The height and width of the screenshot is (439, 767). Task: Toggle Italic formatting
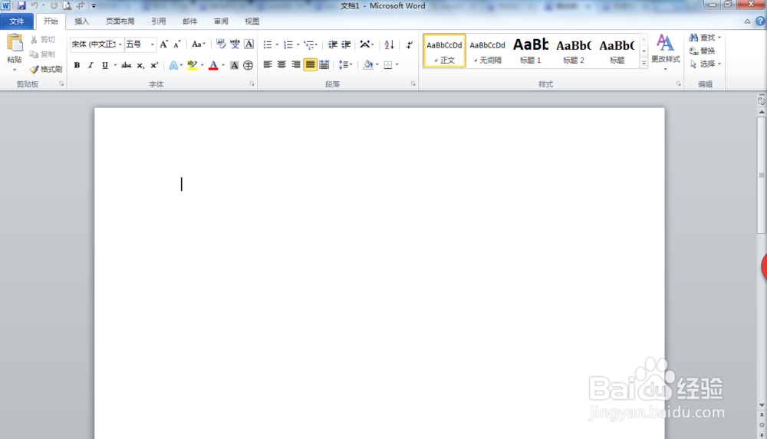point(91,65)
